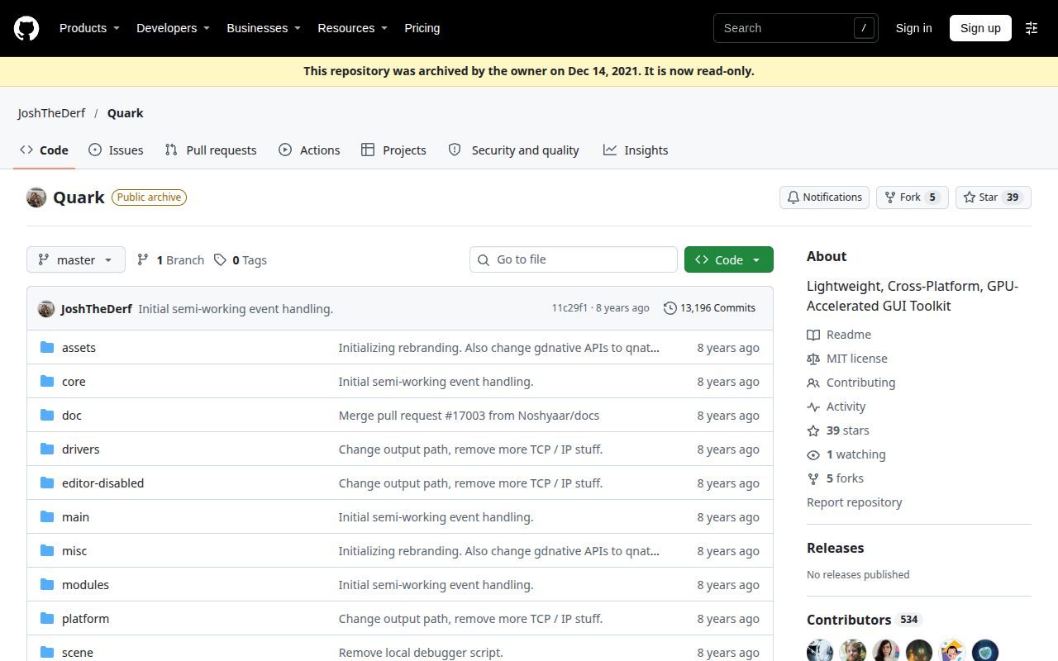Click the fork icon beside 5 forks
Image resolution: width=1058 pixels, height=661 pixels.
tap(813, 478)
